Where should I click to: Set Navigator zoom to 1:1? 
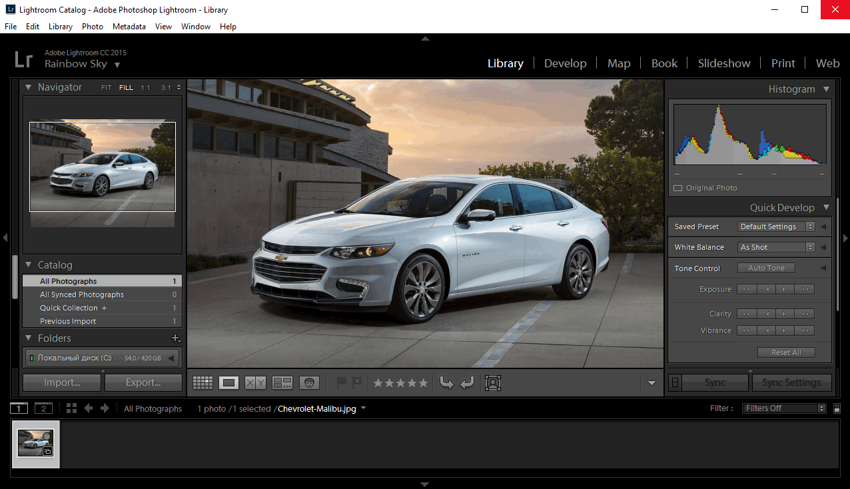(x=145, y=88)
